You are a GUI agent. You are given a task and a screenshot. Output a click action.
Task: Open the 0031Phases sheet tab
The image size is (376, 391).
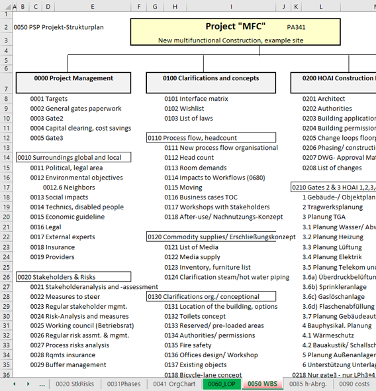pos(124,384)
